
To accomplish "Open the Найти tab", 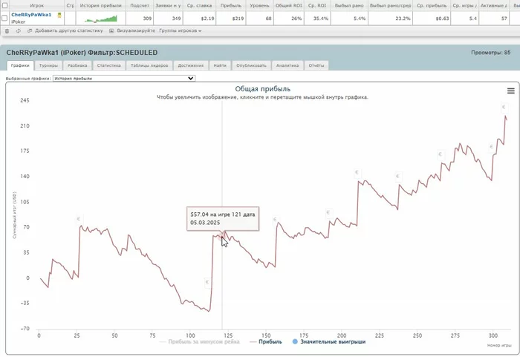I will [220, 65].
